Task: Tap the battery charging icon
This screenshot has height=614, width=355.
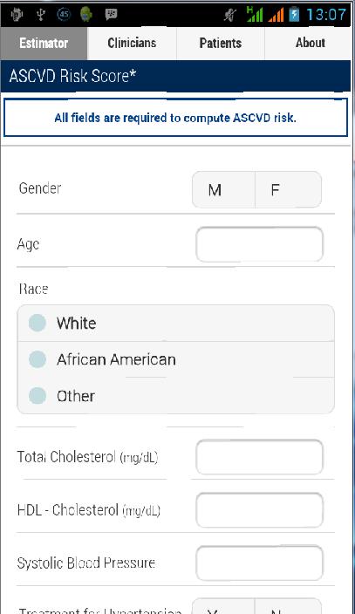Action: point(294,15)
